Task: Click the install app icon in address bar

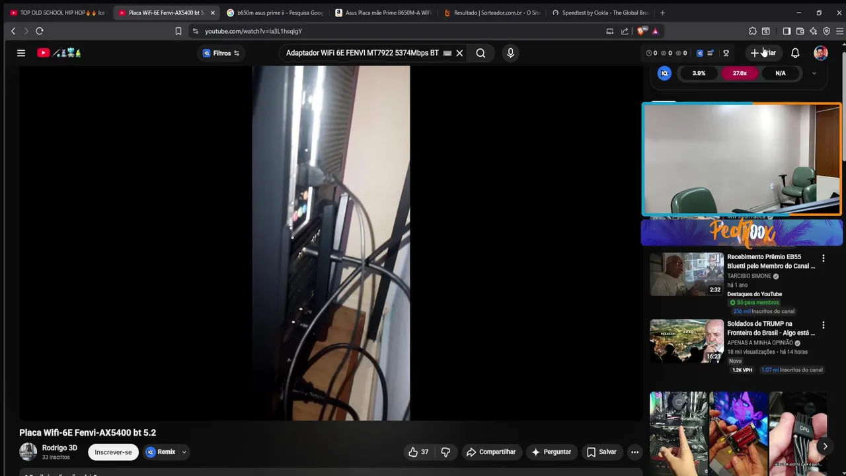Action: tap(610, 31)
